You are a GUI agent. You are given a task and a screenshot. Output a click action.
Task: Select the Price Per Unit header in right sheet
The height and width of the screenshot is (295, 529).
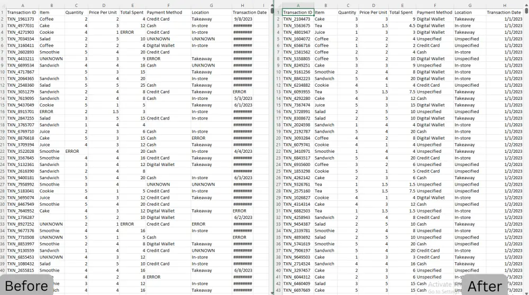[373, 13]
